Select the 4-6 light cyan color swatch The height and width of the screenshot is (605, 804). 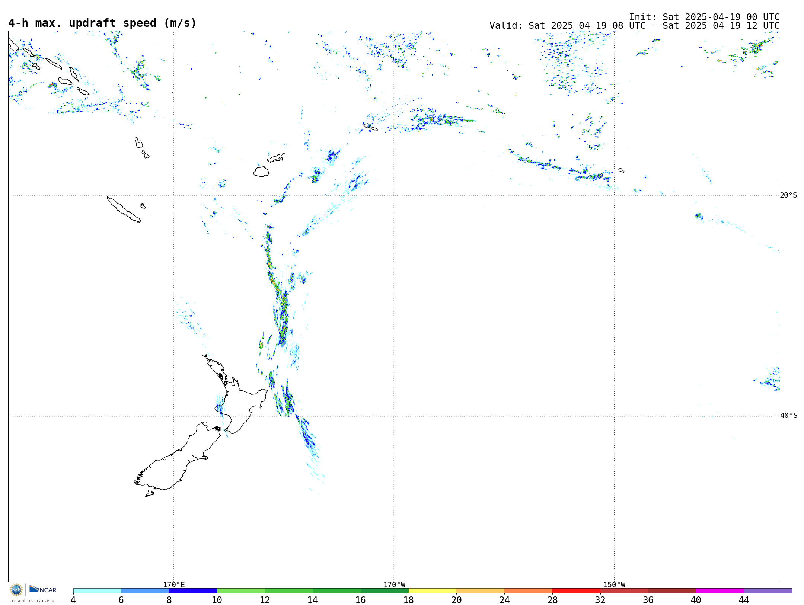(97, 590)
